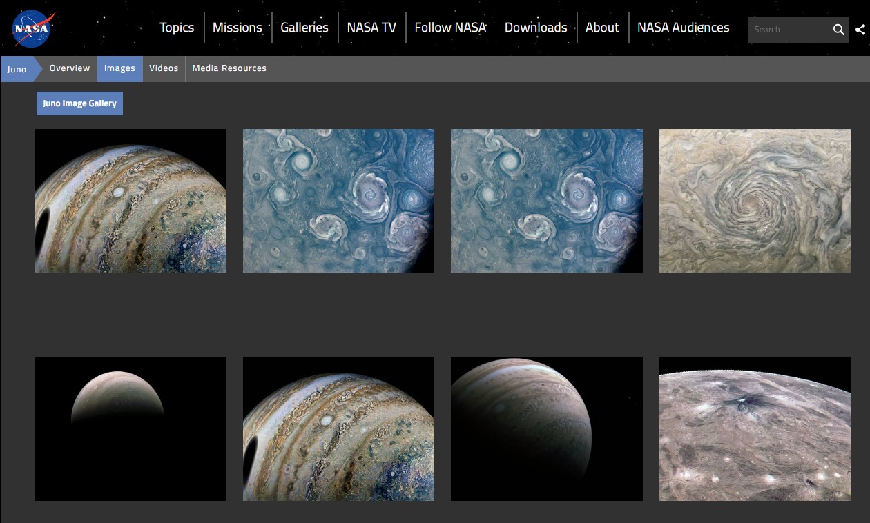
Task: Select the Juno breadcrumb
Action: 17,69
